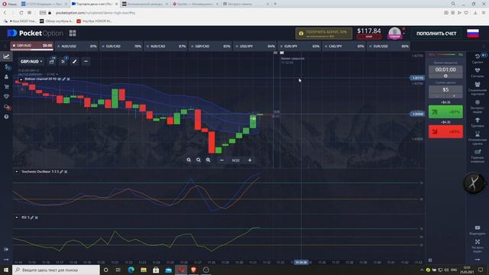
Task: Collapse the Keltner channel indicator arrow
Action: [x=21, y=79]
